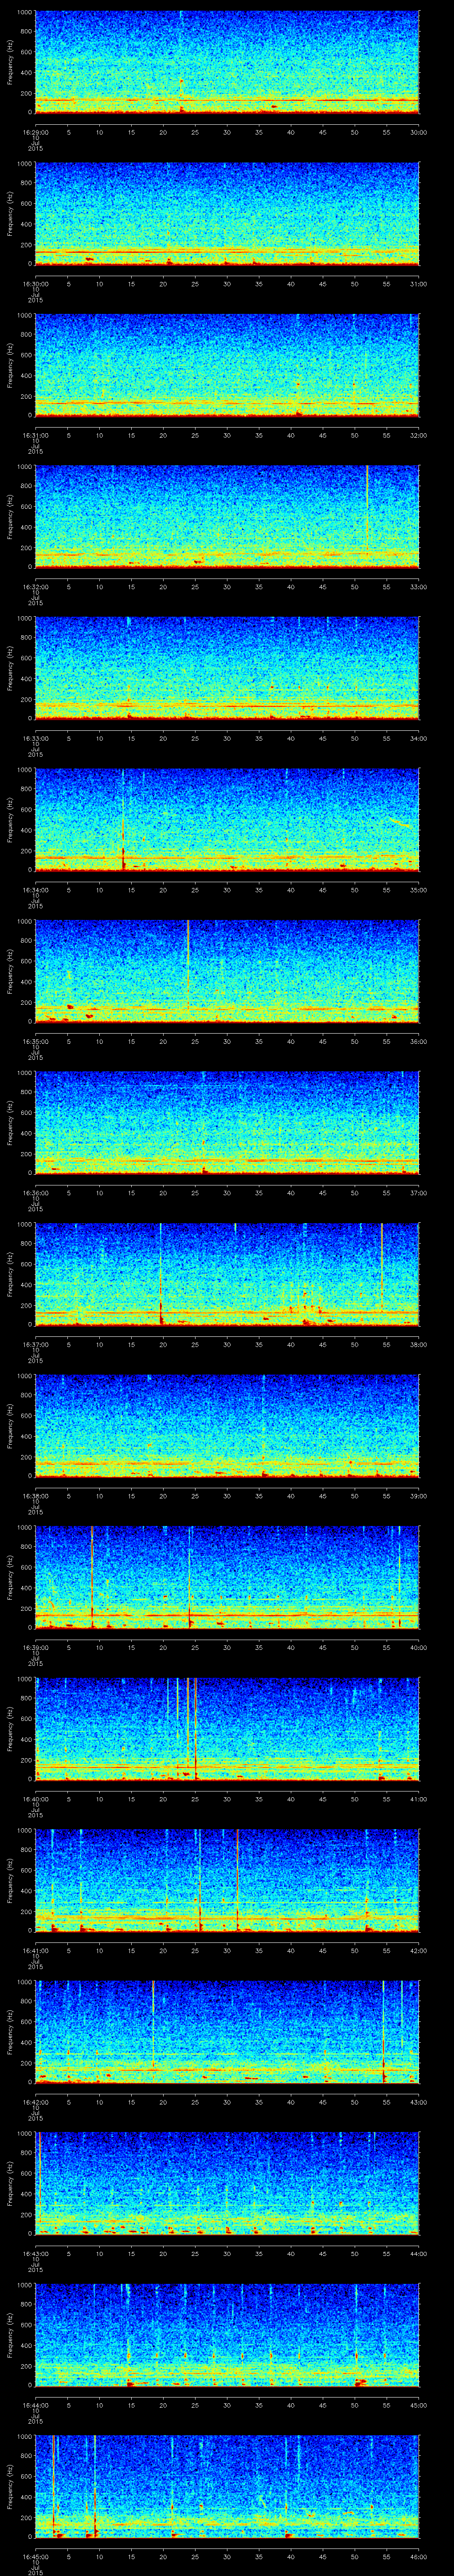Click the '38:00' end time axis label
Image resolution: width=454 pixels, height=2576 pixels.
[418, 1344]
